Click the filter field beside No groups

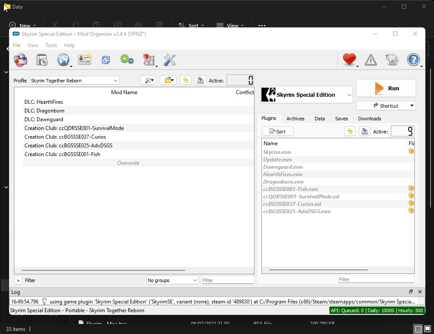pyautogui.click(x=227, y=280)
